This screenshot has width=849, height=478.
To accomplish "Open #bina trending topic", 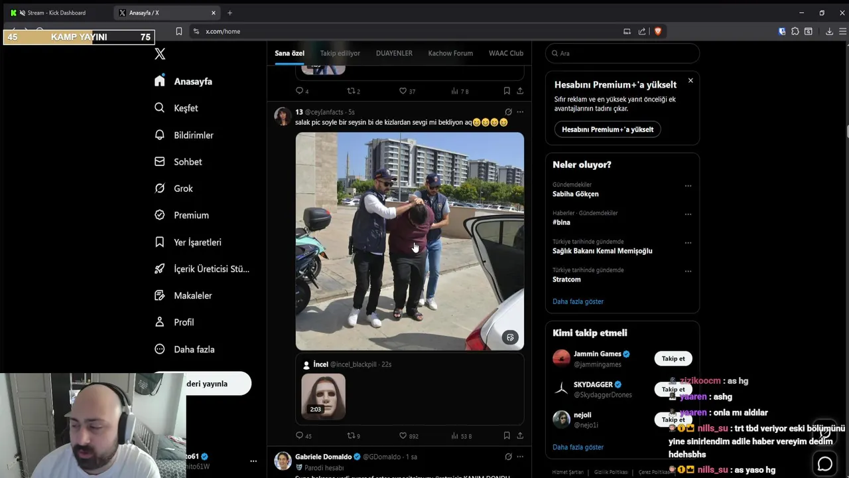I will click(x=561, y=222).
